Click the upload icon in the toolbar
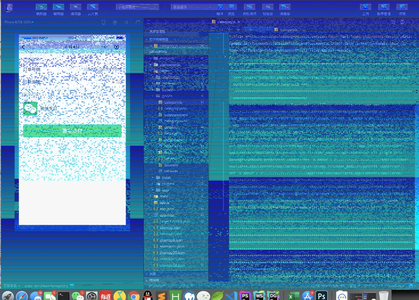419x300 pixels. tap(365, 7)
